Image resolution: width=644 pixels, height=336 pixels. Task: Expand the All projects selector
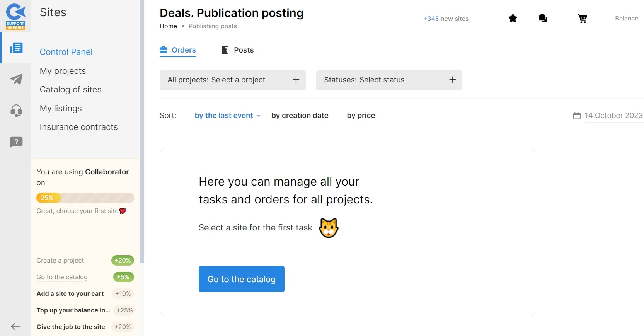pos(233,80)
